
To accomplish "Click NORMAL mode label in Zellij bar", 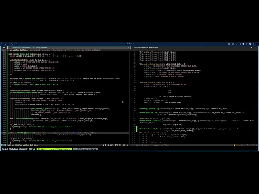I will (32, 149).
